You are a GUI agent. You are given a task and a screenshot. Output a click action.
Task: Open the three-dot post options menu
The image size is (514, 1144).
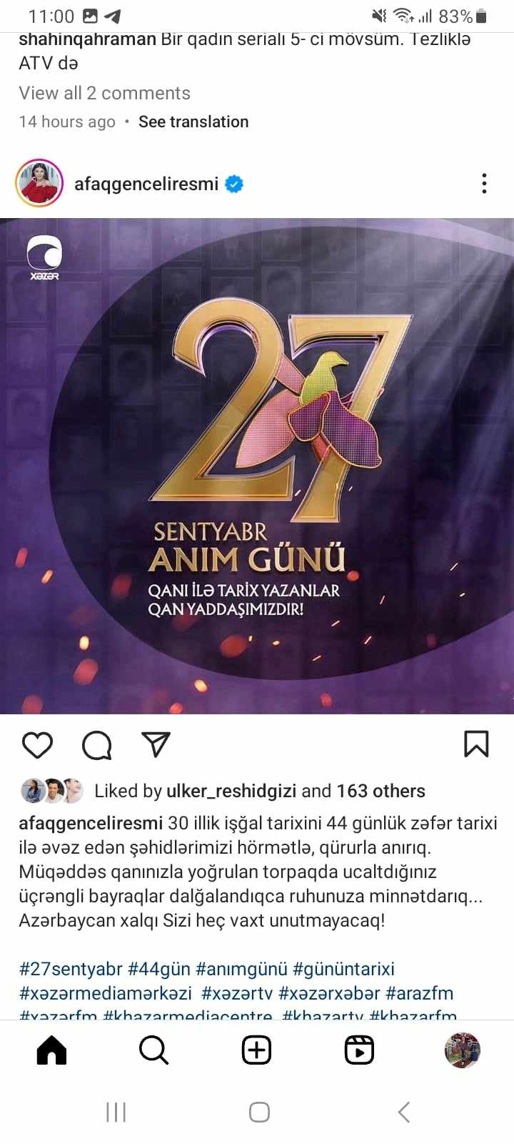click(x=484, y=184)
